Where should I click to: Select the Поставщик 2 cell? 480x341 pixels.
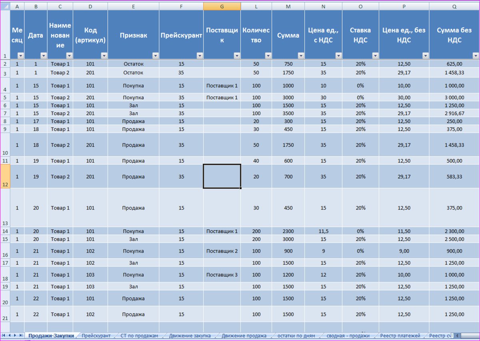pyautogui.click(x=222, y=251)
